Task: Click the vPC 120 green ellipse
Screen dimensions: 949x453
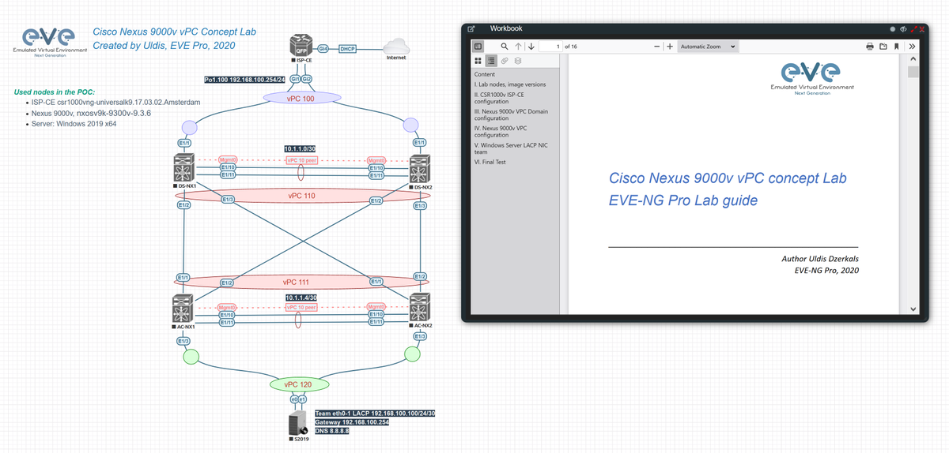Action: pyautogui.click(x=299, y=385)
